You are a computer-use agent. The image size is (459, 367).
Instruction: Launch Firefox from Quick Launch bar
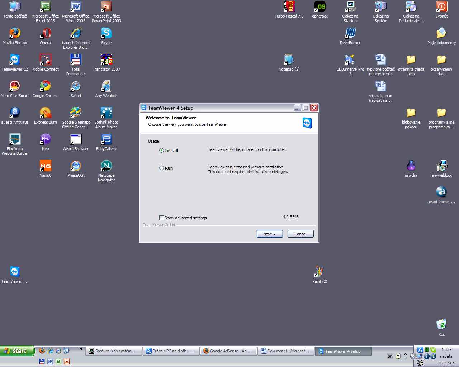(x=42, y=351)
